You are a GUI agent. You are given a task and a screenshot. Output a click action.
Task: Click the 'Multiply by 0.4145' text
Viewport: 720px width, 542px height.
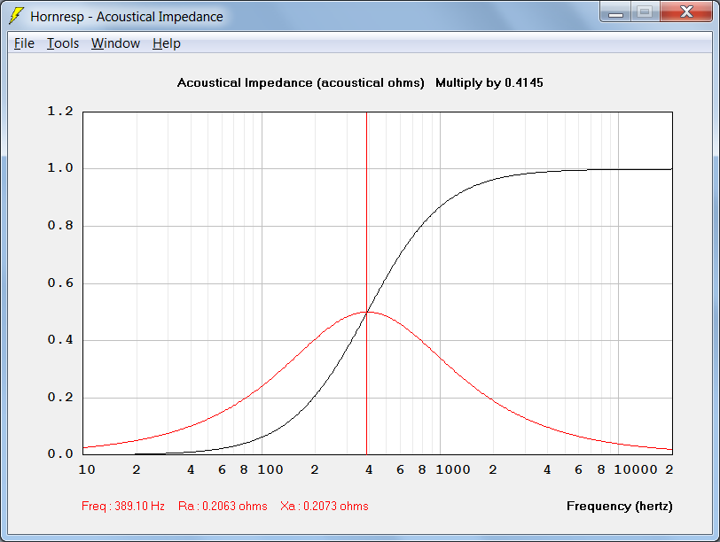coord(489,82)
